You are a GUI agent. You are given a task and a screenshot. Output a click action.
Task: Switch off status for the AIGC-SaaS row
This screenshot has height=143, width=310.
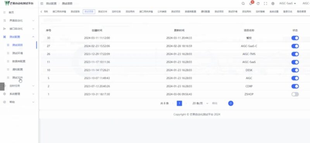(295, 62)
